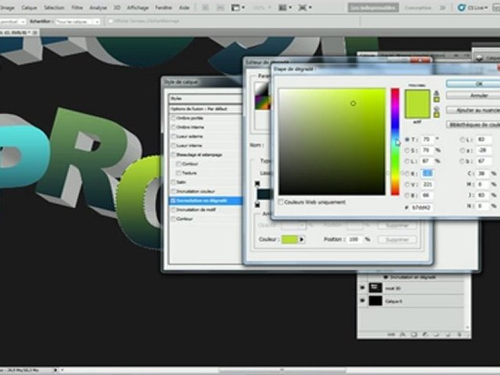Launch Bridge from the application bar

206,8
